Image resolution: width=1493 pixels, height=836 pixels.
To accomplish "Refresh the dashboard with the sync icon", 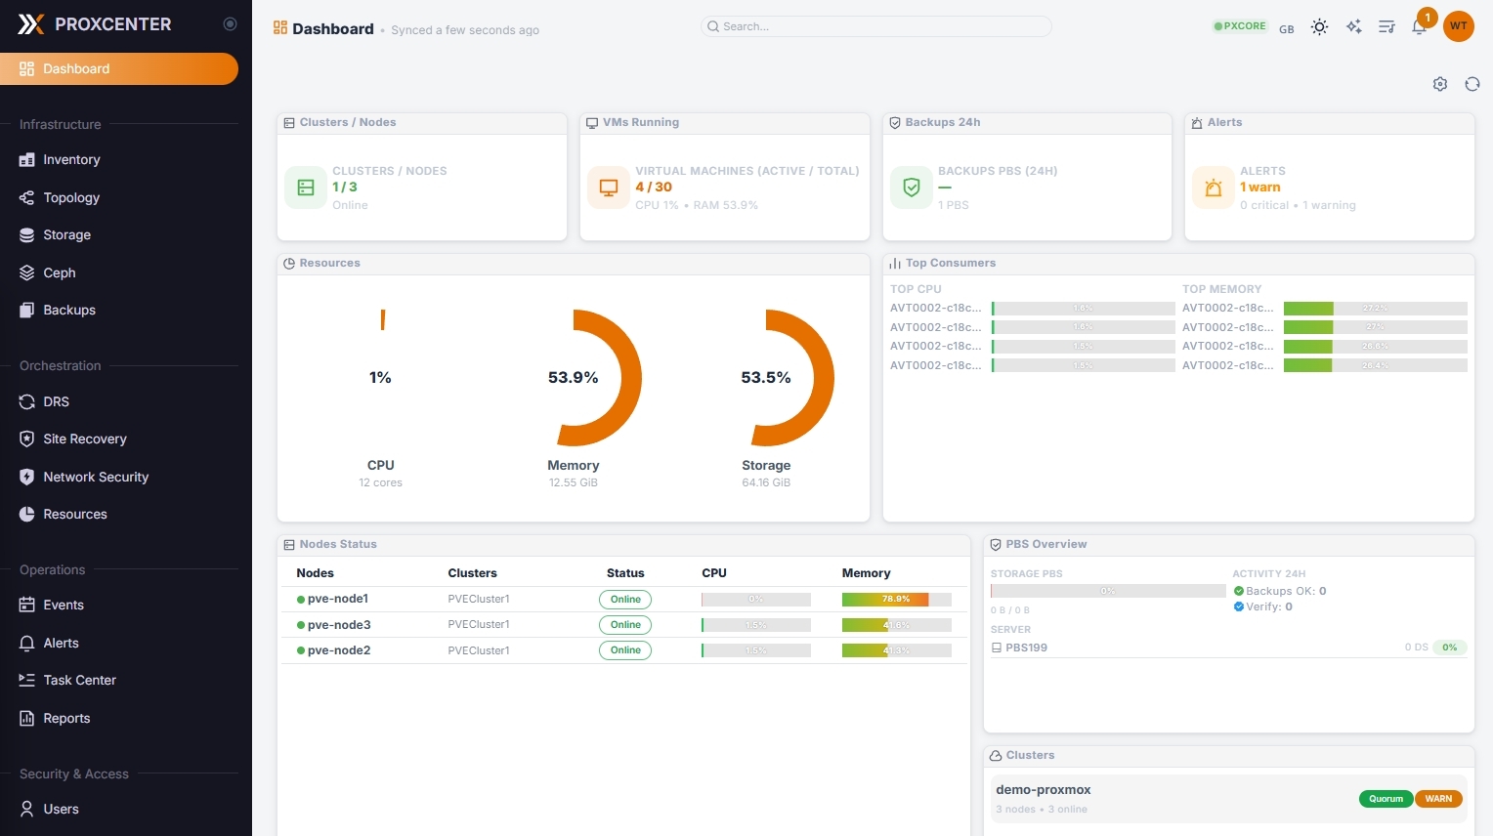I will pyautogui.click(x=1472, y=84).
